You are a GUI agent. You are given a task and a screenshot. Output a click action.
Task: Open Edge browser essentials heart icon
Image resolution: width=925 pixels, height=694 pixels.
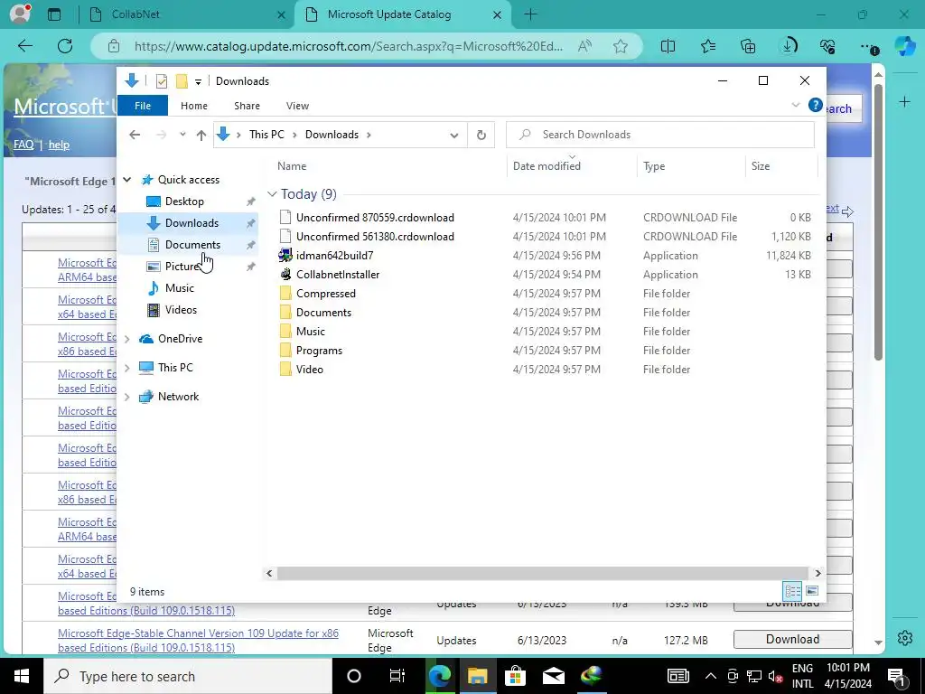[827, 46]
